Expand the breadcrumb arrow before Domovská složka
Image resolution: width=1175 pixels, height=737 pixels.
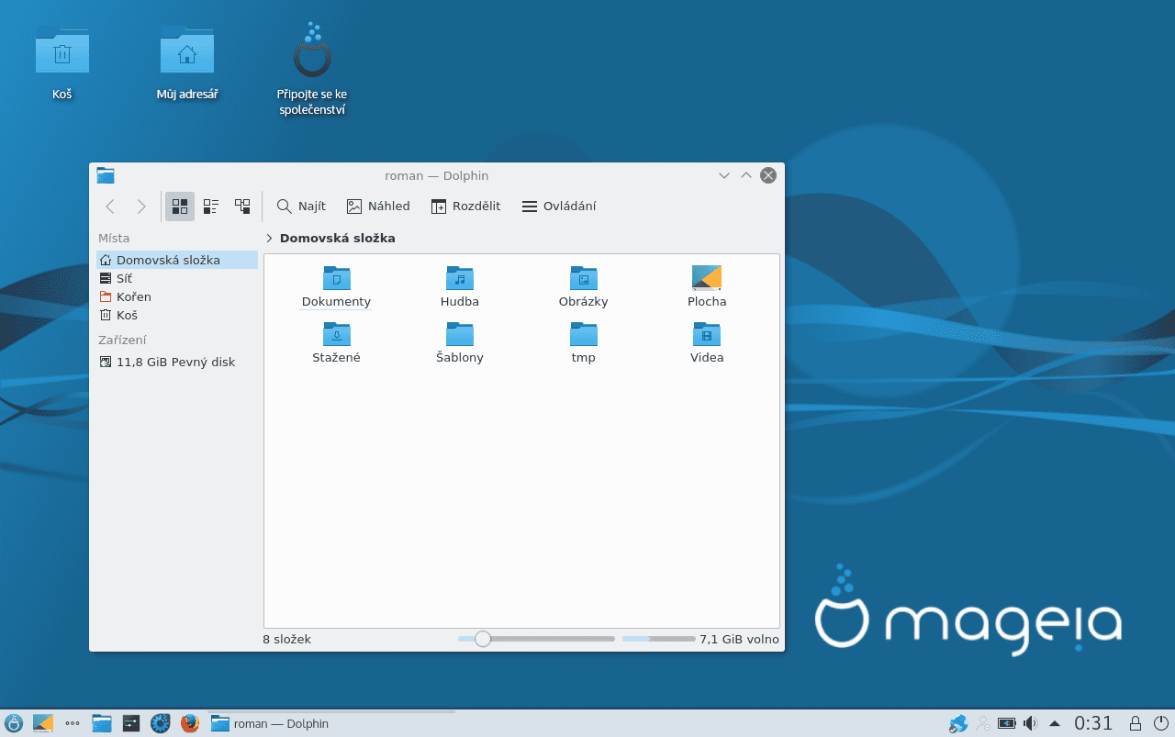[x=269, y=239]
